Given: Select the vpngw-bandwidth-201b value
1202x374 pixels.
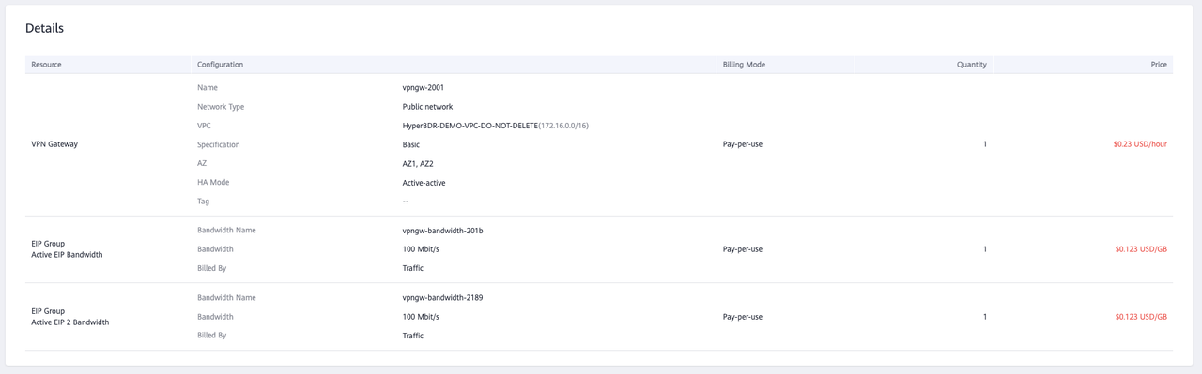Looking at the screenshot, I should pos(442,231).
